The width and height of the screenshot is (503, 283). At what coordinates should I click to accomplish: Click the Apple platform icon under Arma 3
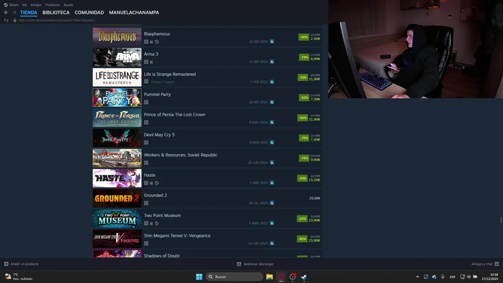point(151,62)
